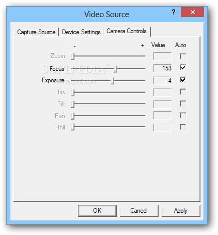
Task: Confirm settings with the OK button
Action: coord(97,211)
